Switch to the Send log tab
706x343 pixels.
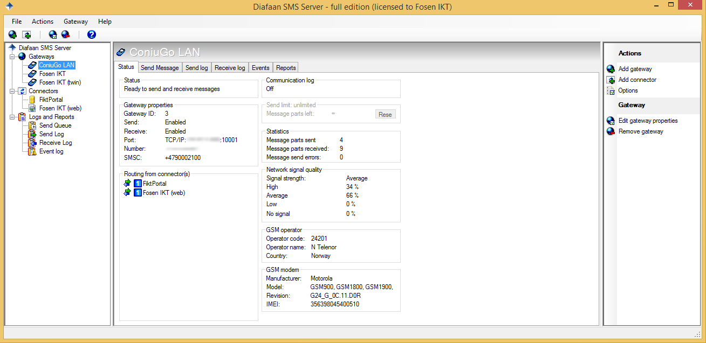click(x=197, y=68)
